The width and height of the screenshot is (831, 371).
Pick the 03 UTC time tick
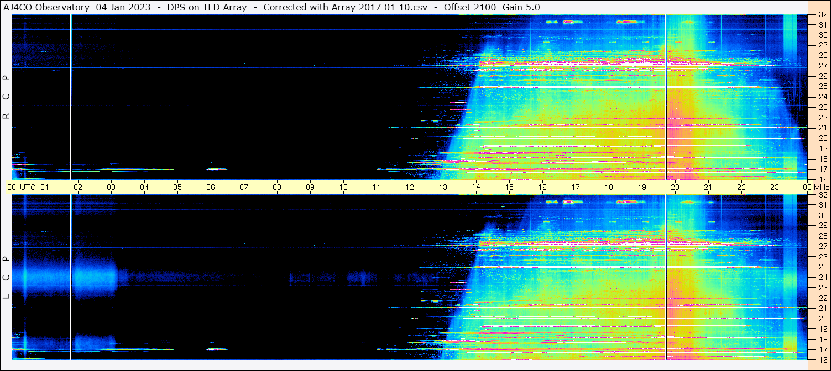pyautogui.click(x=111, y=187)
